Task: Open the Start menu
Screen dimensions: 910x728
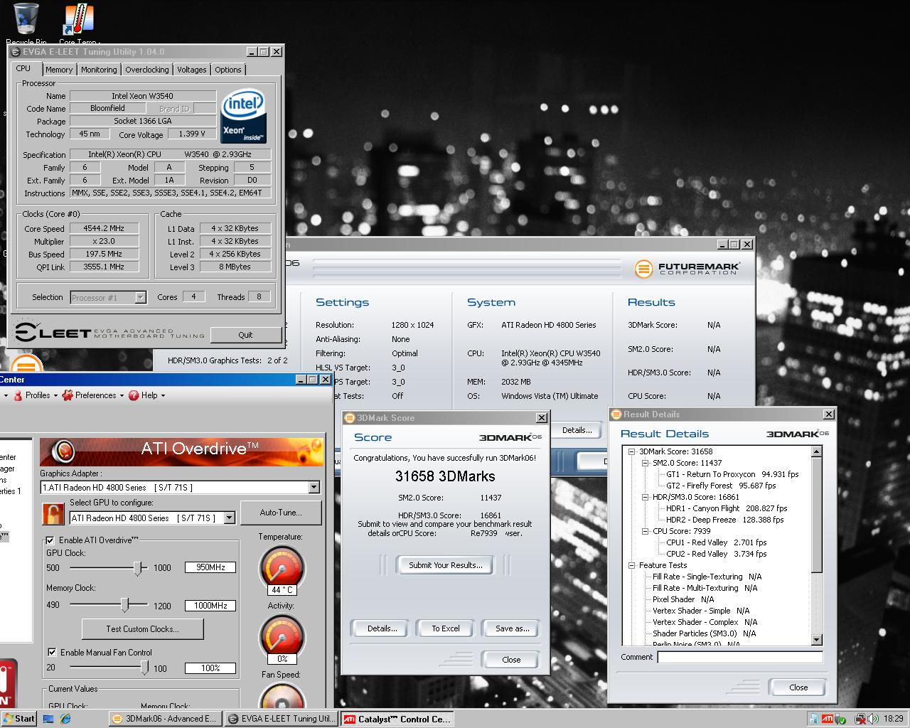Action: pos(18,719)
